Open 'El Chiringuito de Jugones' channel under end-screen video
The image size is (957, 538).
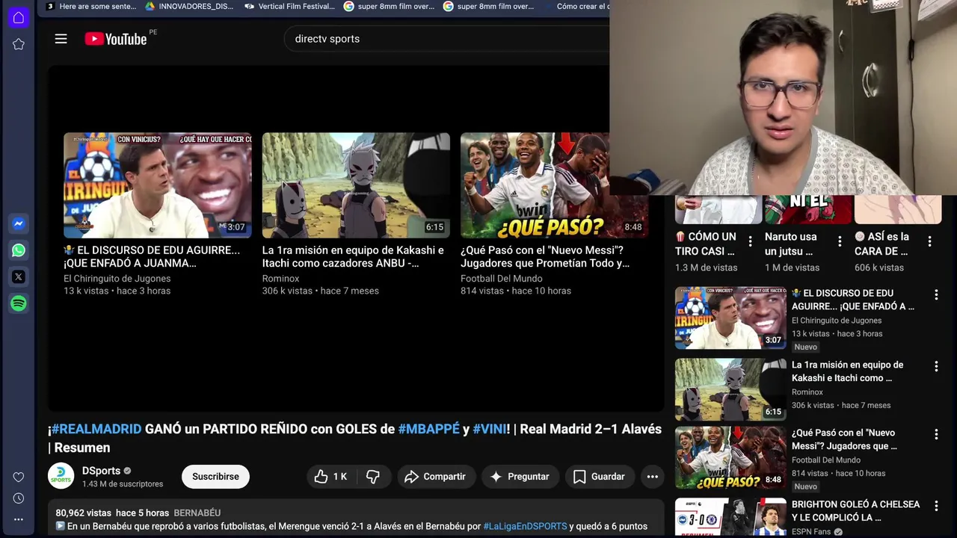tap(117, 279)
